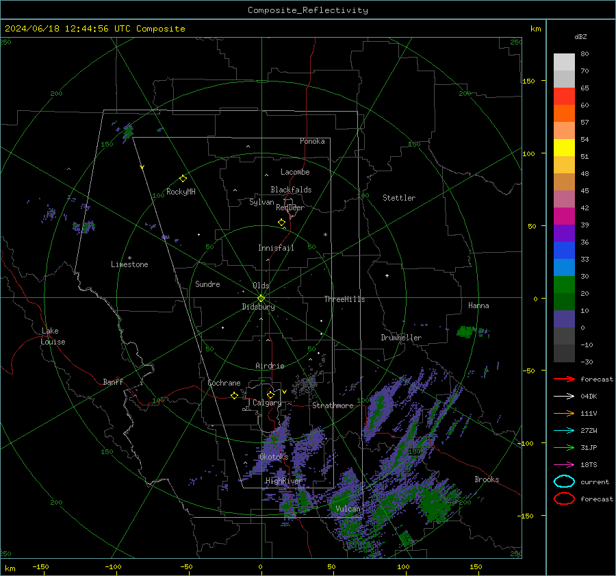Click the red forecast ellipse icon
The image size is (616, 576).
[564, 499]
